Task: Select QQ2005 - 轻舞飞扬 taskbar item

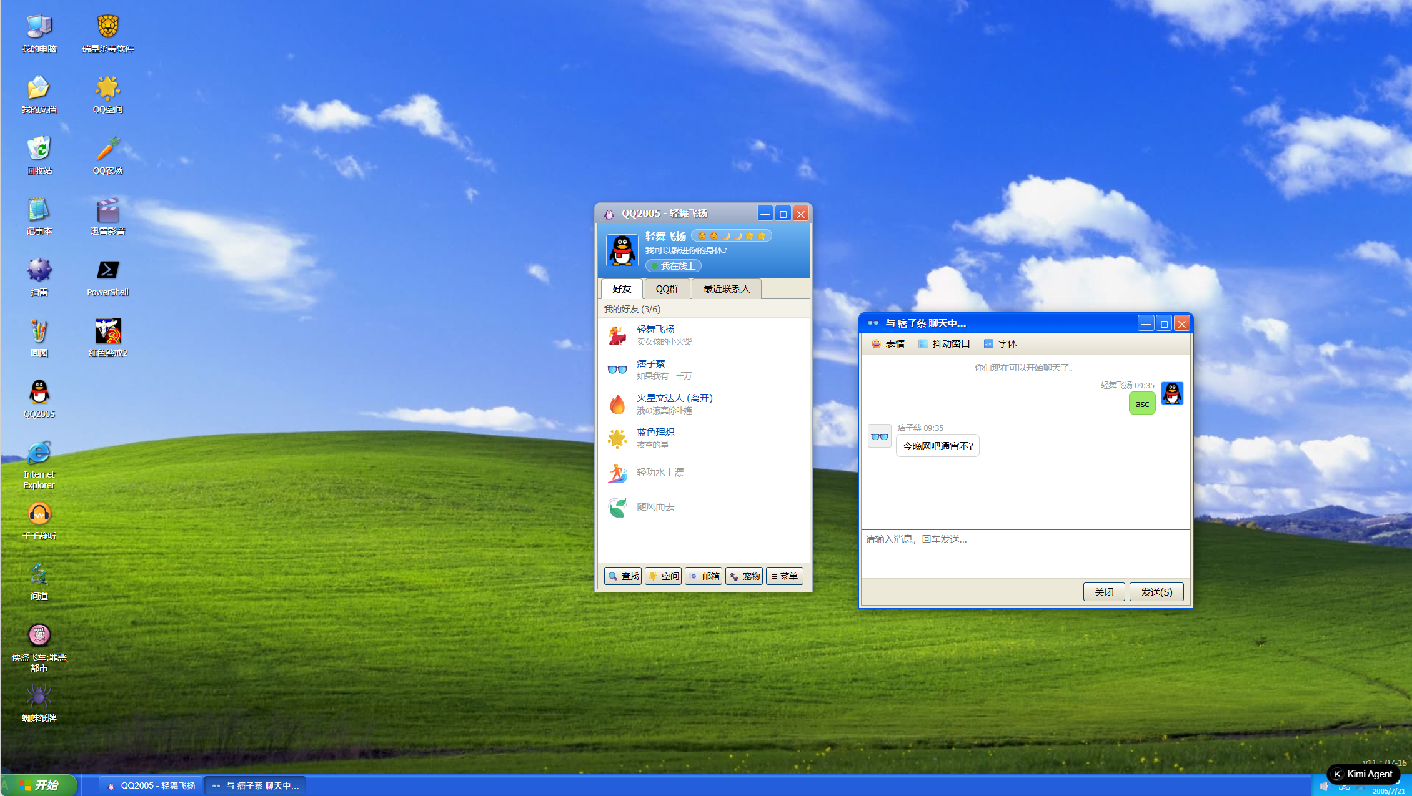Action: pos(151,785)
